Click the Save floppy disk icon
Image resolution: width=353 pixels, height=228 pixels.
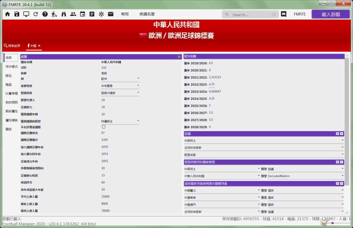click(17, 14)
